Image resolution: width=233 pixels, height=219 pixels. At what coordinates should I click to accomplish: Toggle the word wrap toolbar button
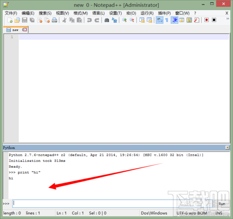[159, 20]
